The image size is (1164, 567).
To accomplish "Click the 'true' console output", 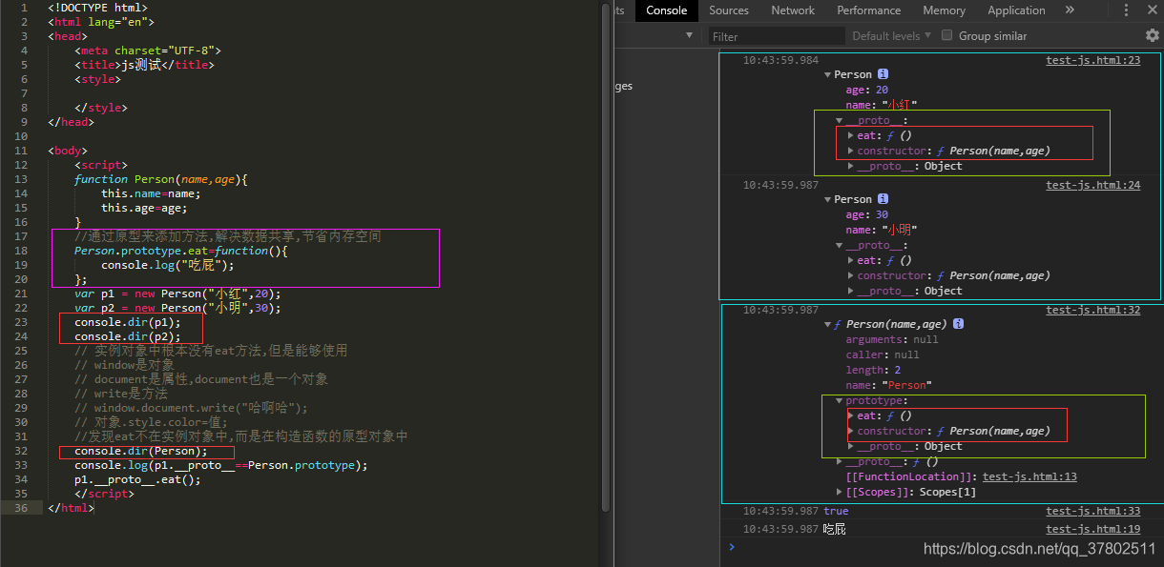I will (x=836, y=511).
